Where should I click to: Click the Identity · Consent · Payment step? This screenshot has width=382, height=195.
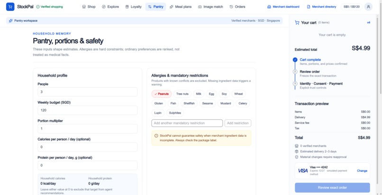[321, 83]
